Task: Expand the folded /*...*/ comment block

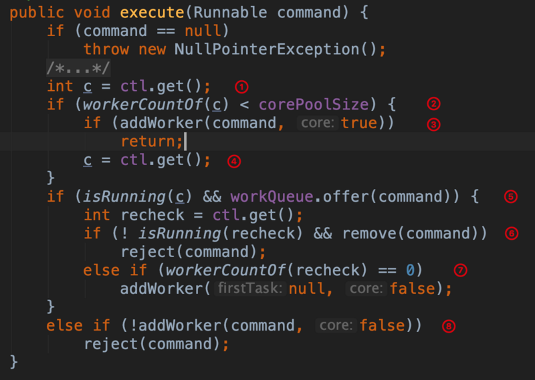Action: [x=78, y=68]
